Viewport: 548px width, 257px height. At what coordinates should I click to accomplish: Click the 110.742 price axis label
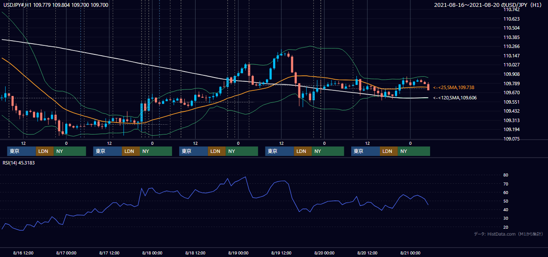pyautogui.click(x=512, y=9)
